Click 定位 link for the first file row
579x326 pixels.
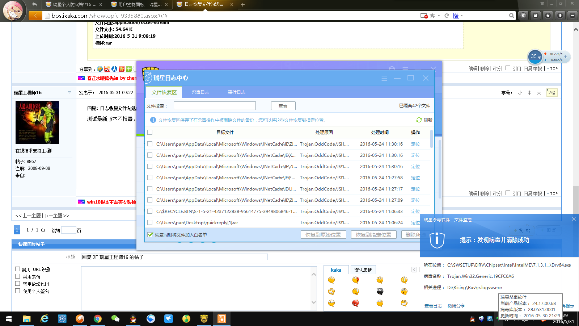tap(415, 144)
